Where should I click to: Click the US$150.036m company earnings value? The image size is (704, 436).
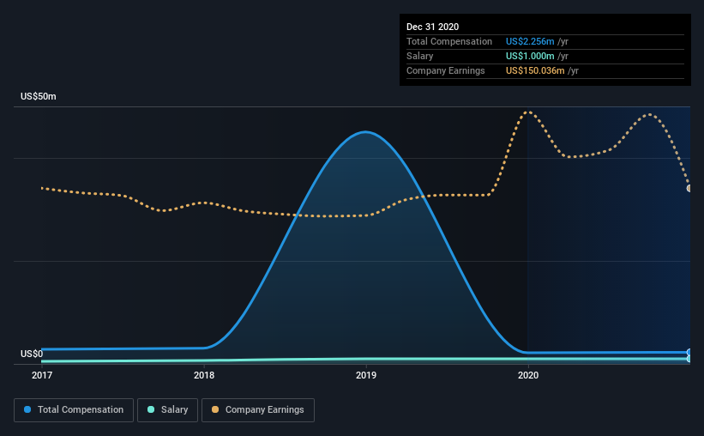point(535,71)
